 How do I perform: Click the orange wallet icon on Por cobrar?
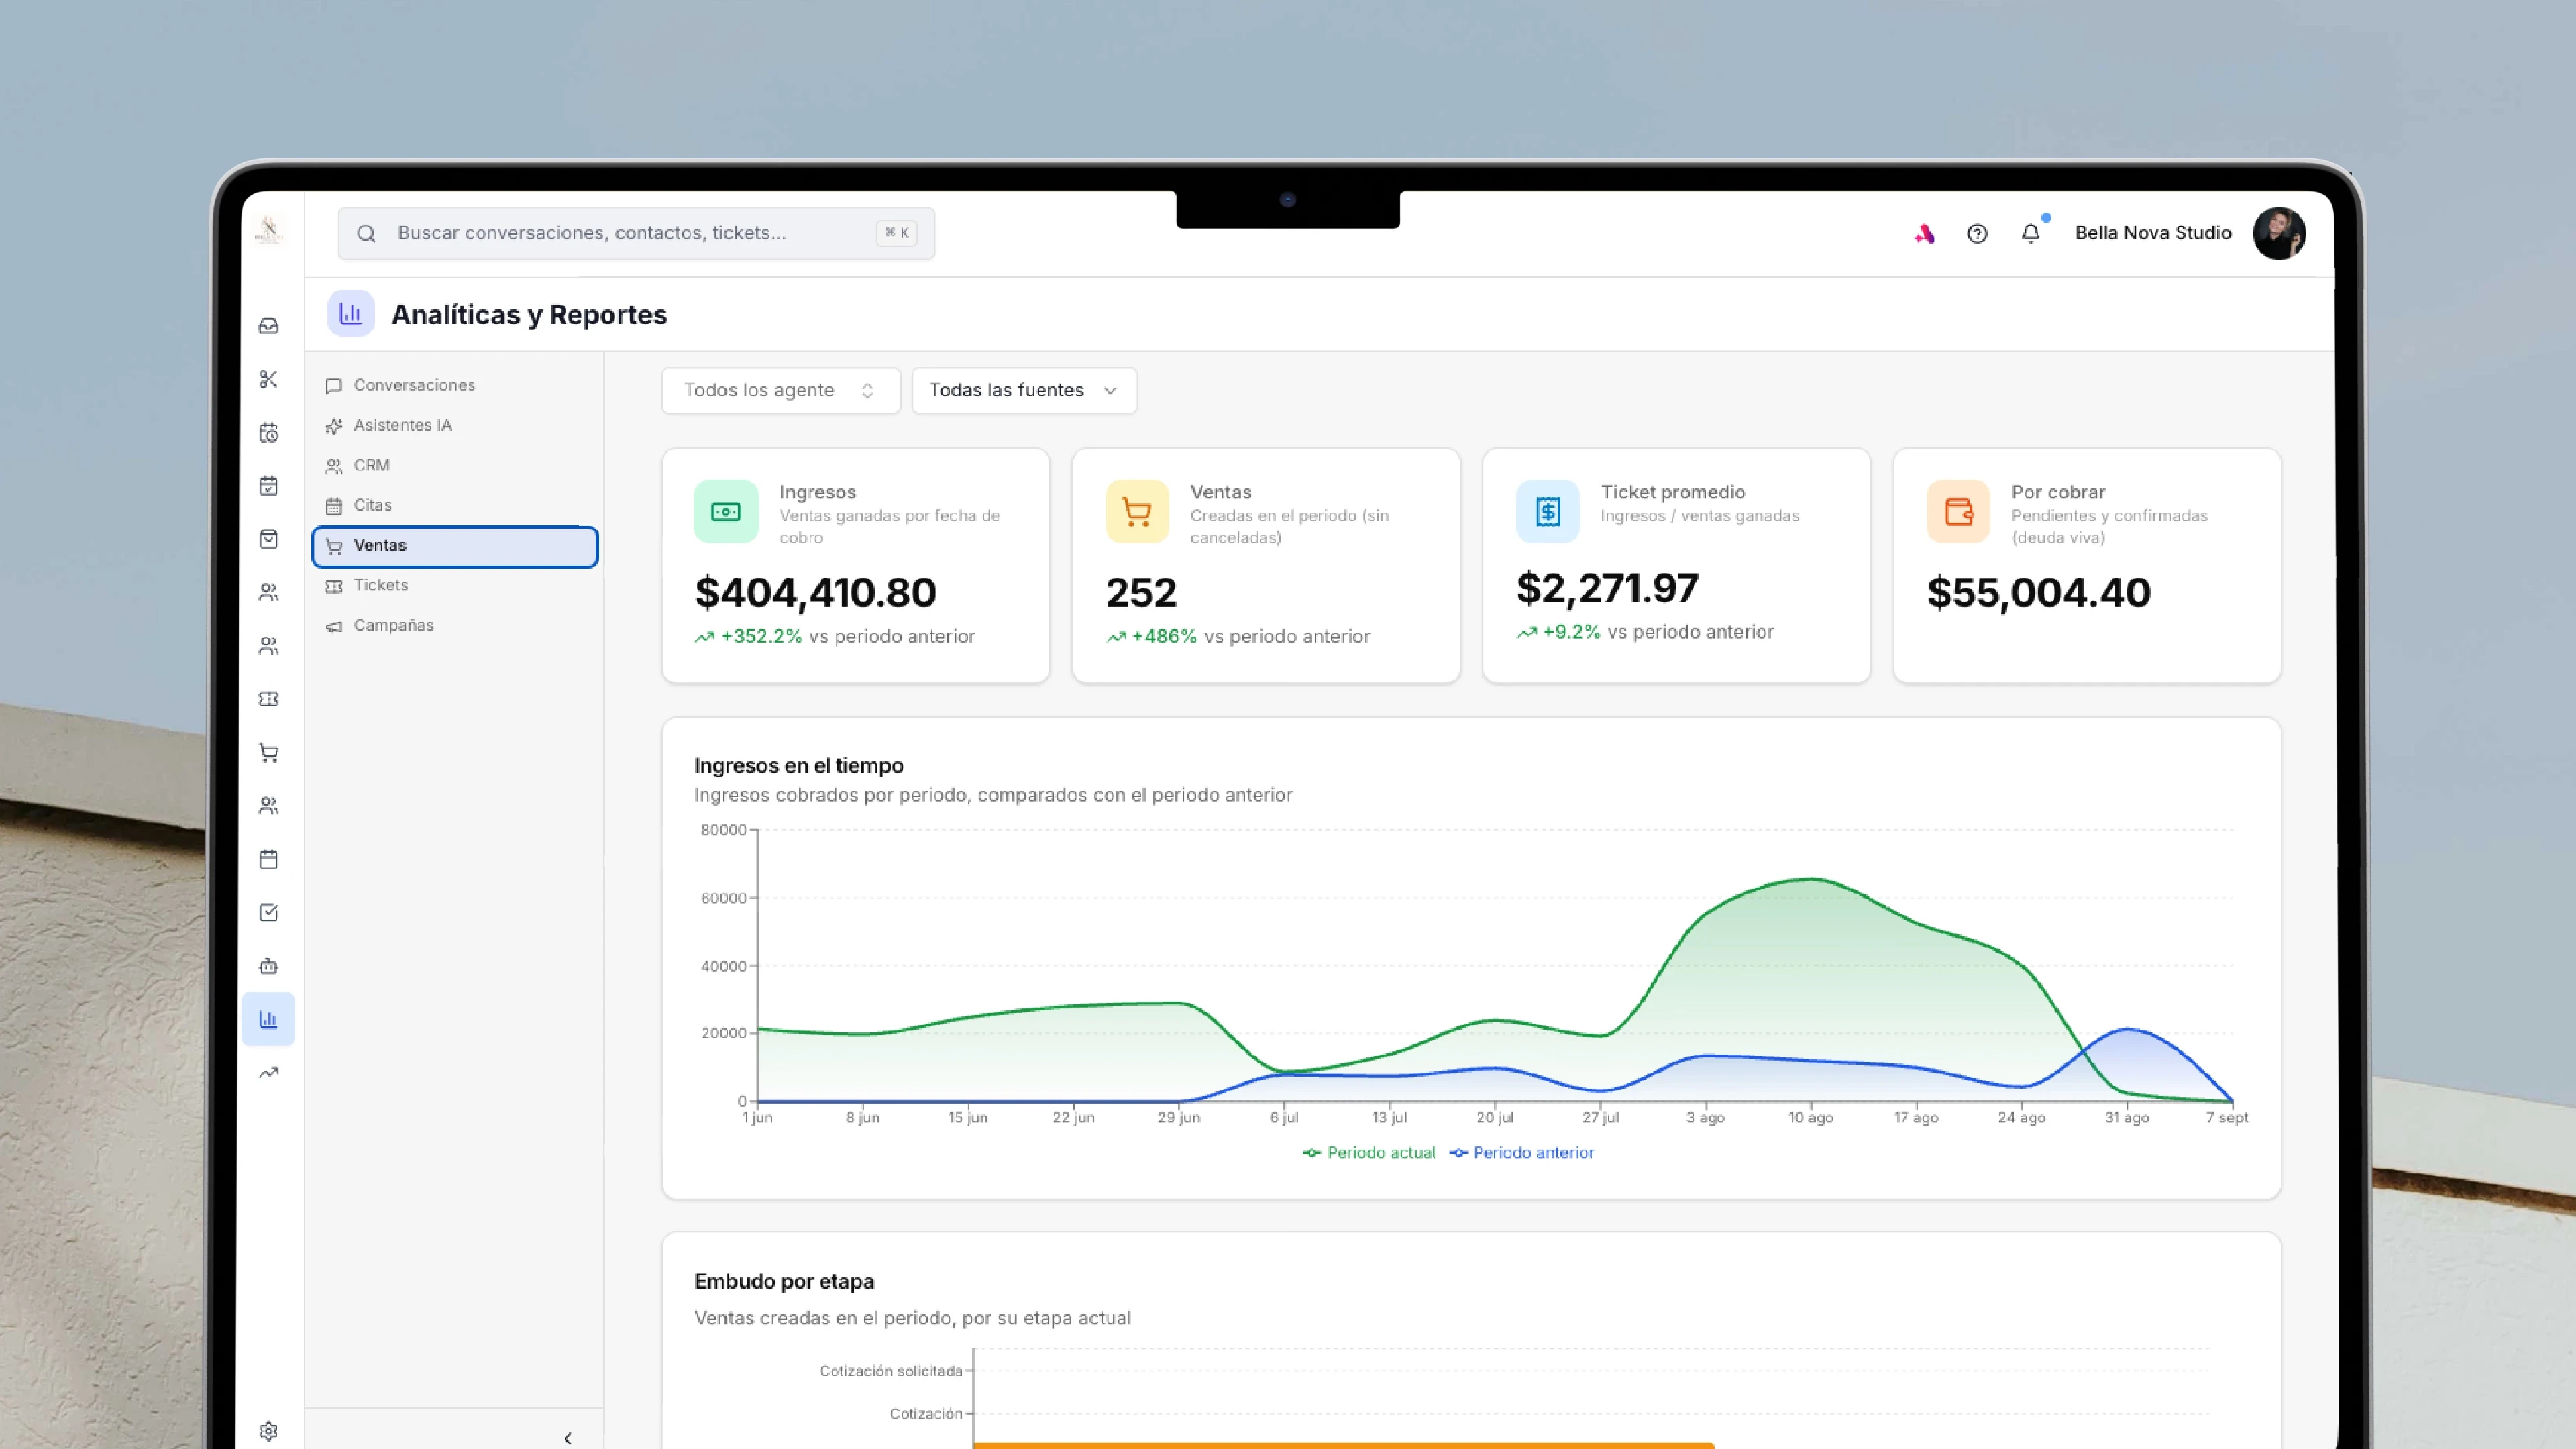1958,512
